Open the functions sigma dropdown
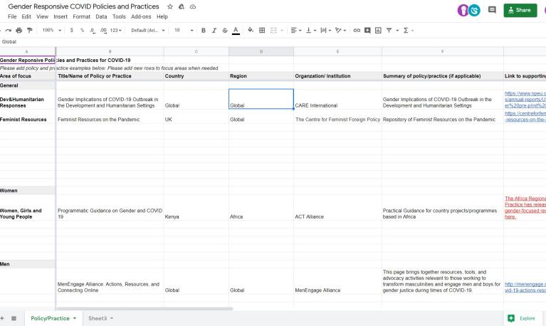Screen dimensions: 546x326 point(408,31)
